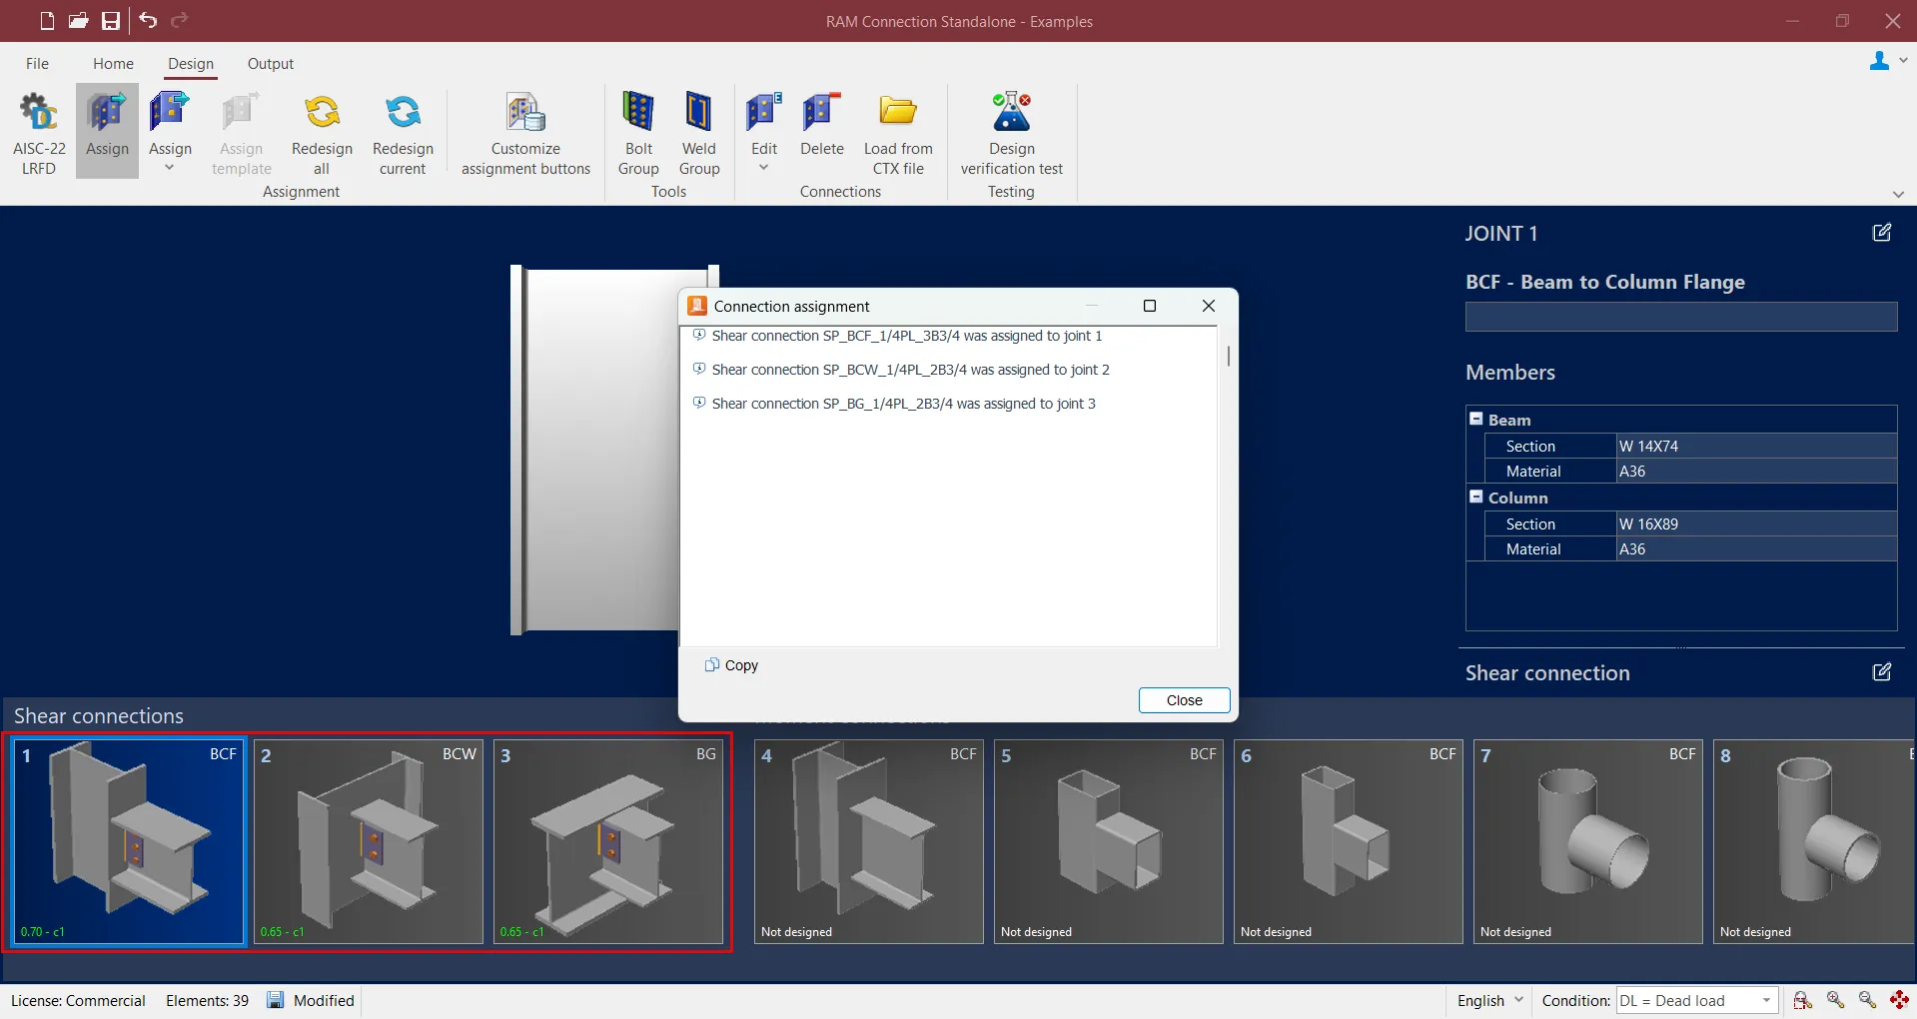The height and width of the screenshot is (1019, 1917).
Task: Open the user account icon
Action: coord(1879,61)
